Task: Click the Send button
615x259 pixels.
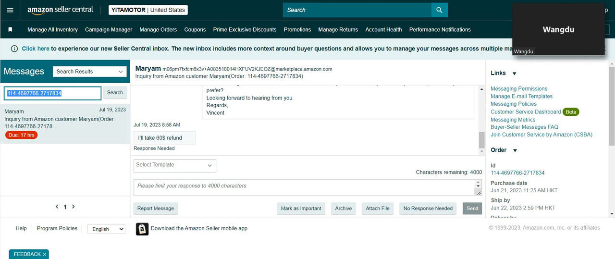Action: click(x=472, y=209)
